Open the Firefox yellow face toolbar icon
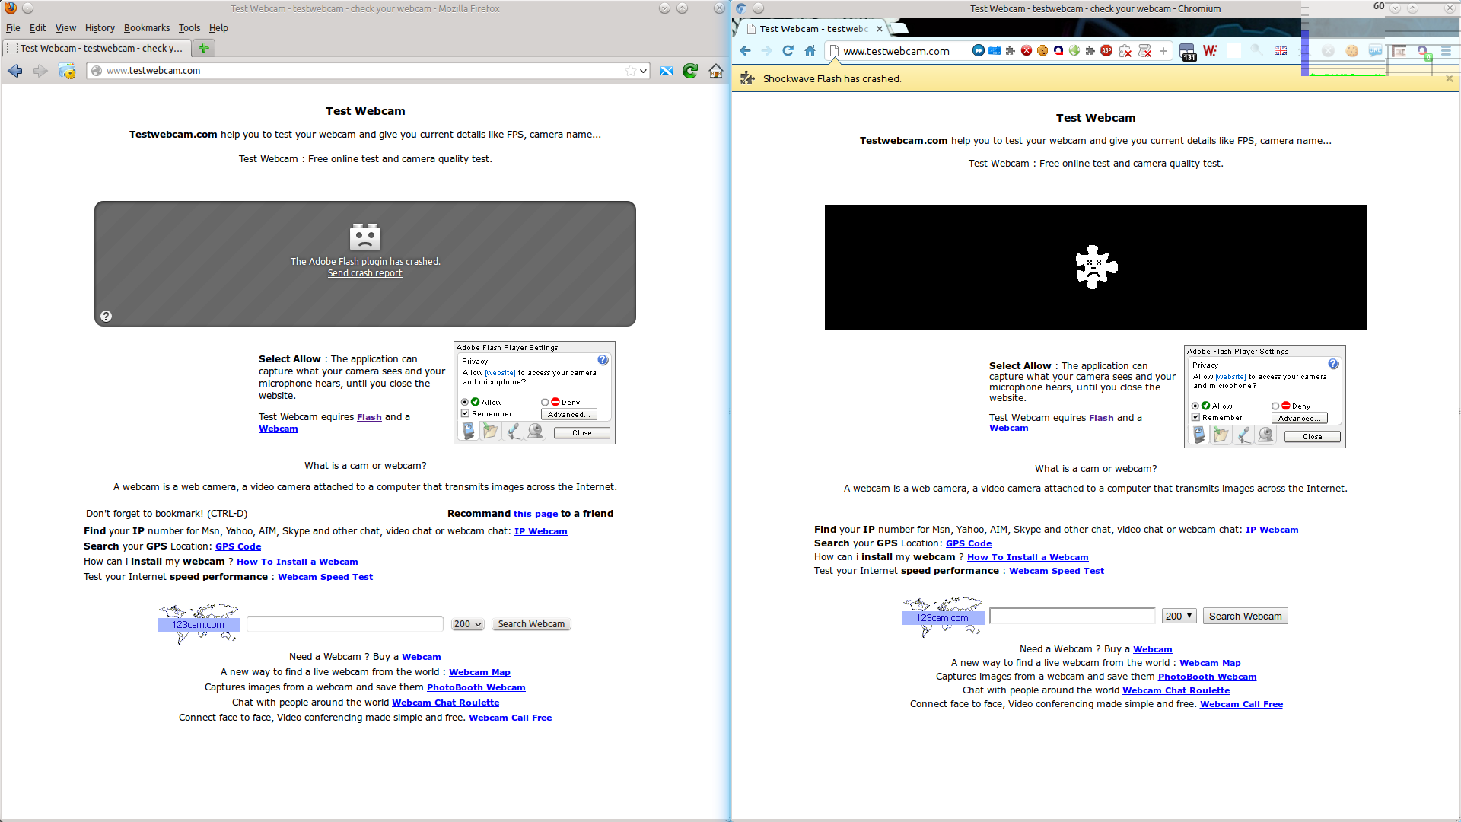 67,71
